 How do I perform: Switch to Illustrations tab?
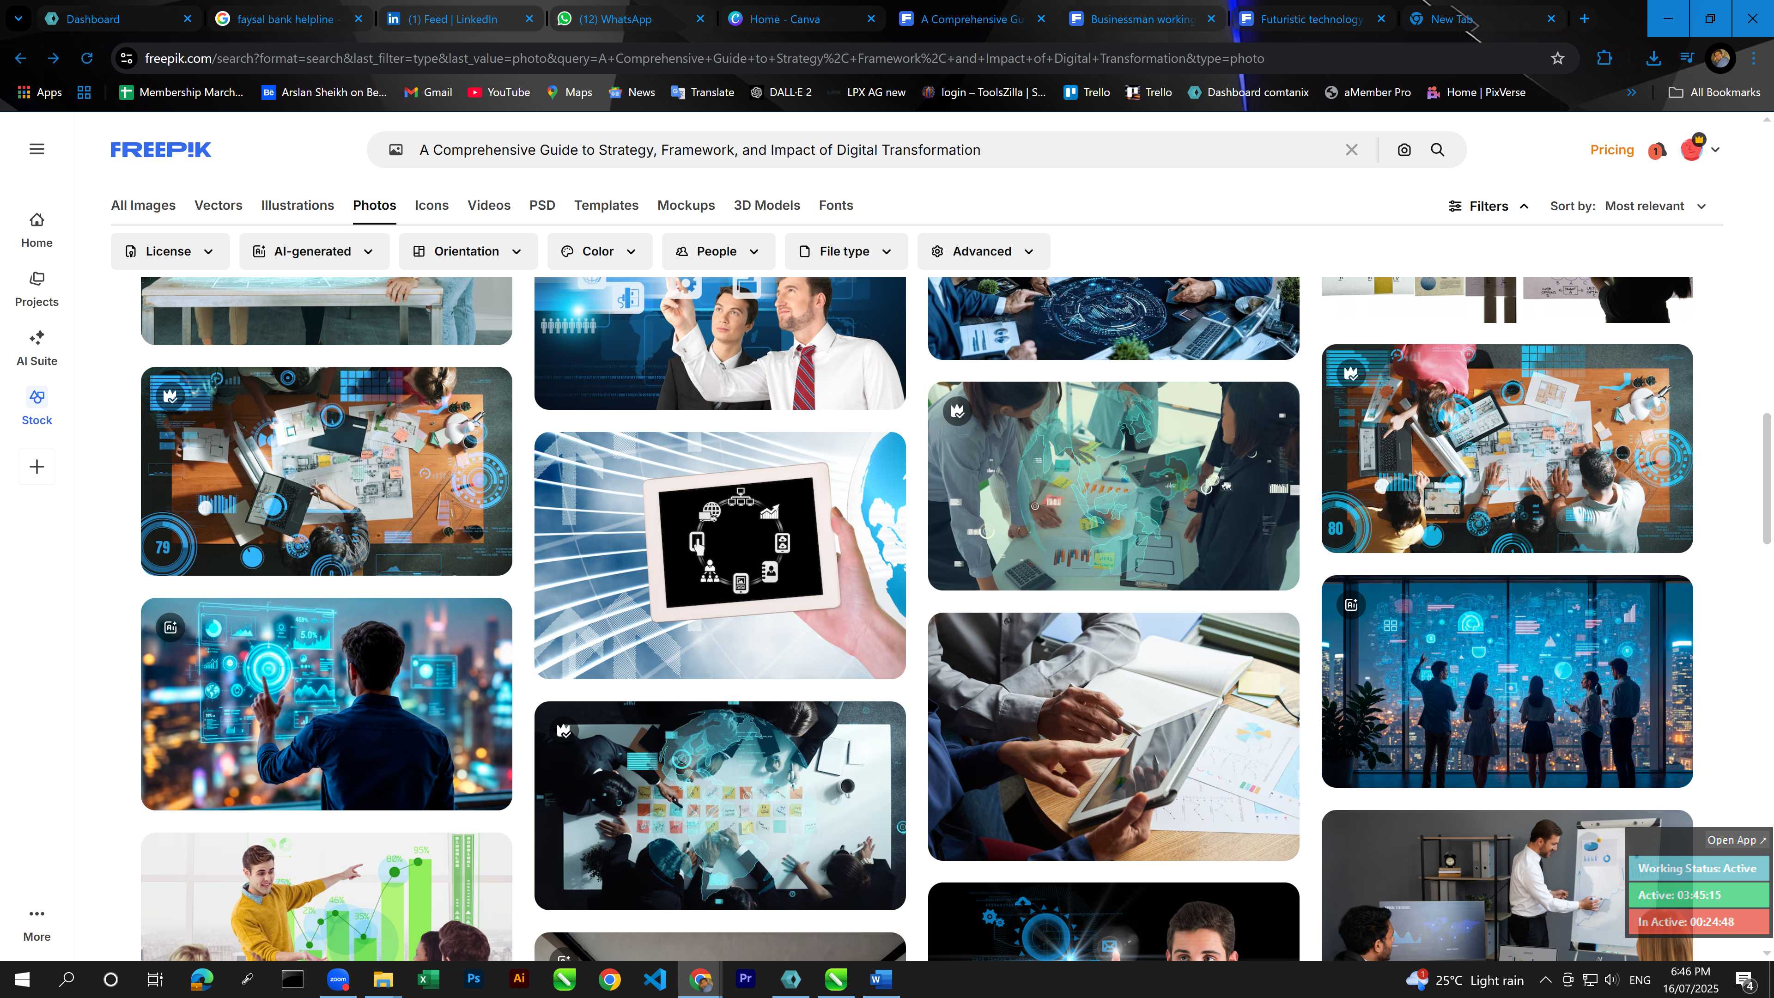coord(298,205)
